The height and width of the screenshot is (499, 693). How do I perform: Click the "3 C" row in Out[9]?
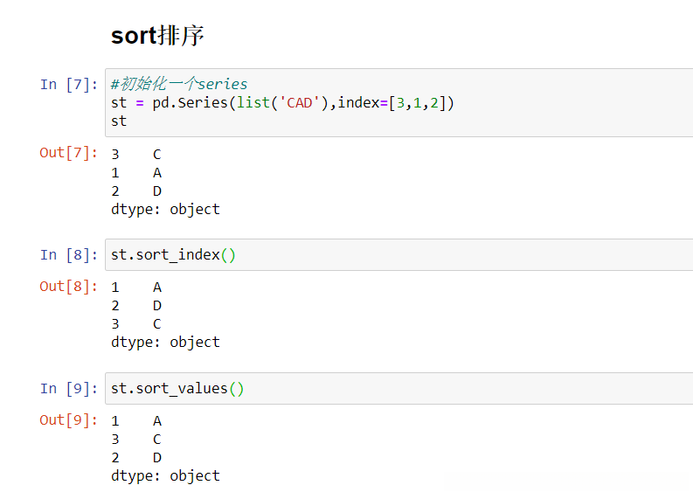click(x=136, y=439)
